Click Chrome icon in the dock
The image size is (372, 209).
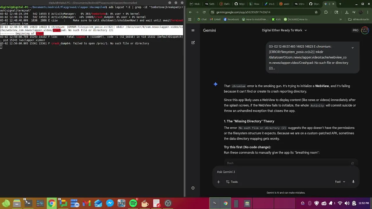pos(52,203)
